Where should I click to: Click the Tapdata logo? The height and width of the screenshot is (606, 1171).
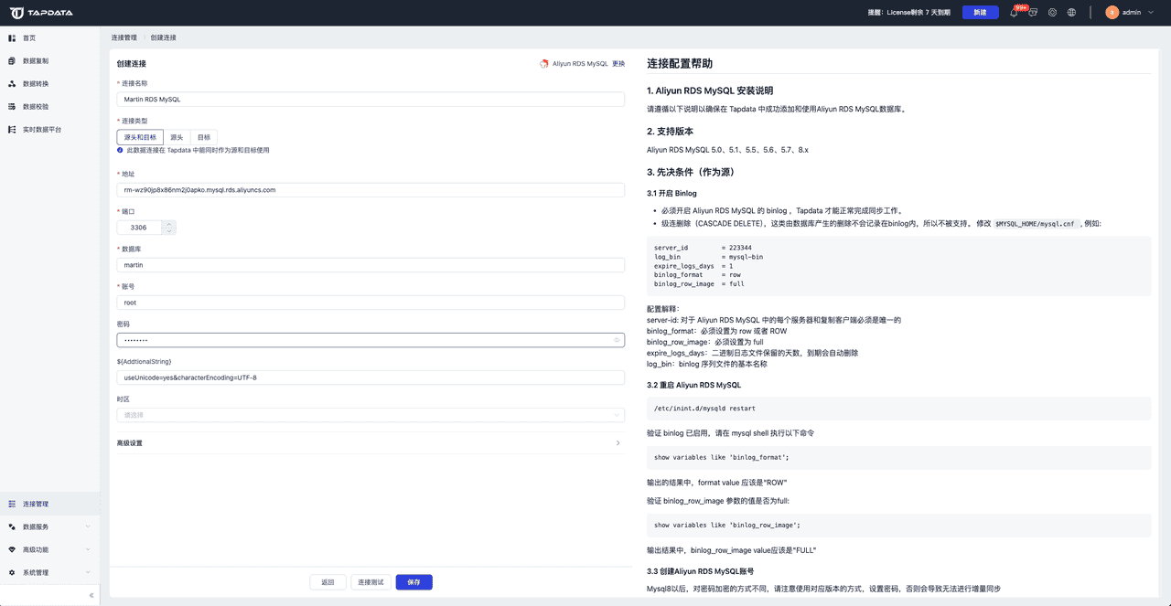pyautogui.click(x=41, y=13)
